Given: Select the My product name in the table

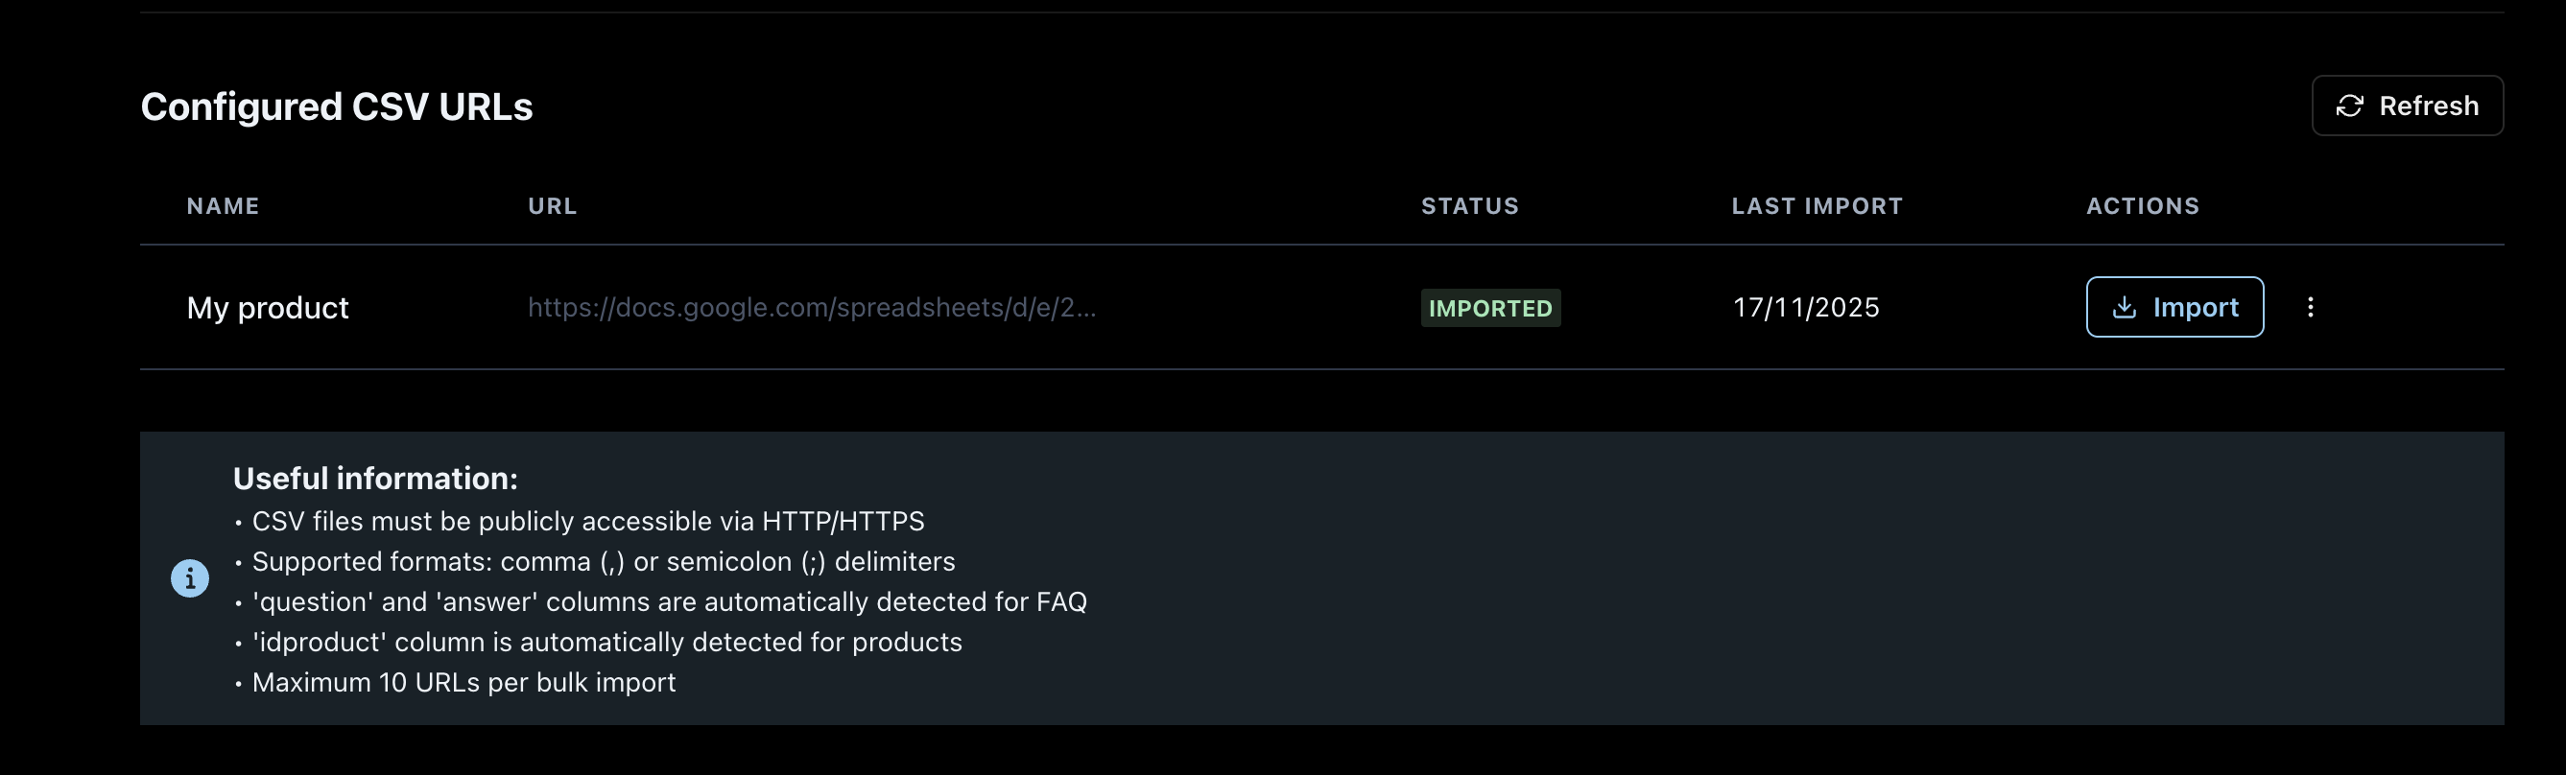Looking at the screenshot, I should point(268,307).
